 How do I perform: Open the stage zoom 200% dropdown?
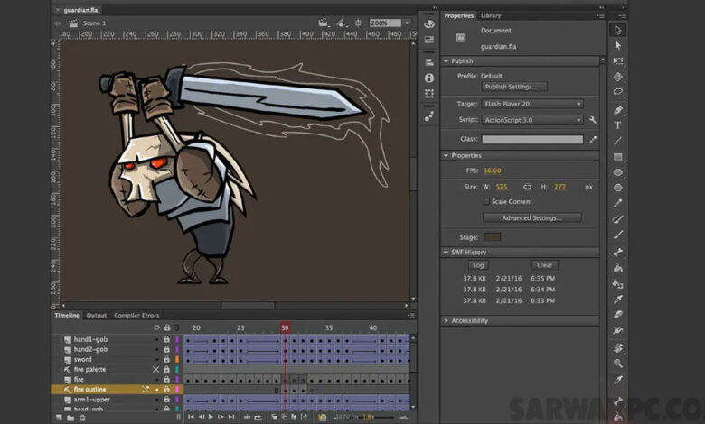point(407,23)
